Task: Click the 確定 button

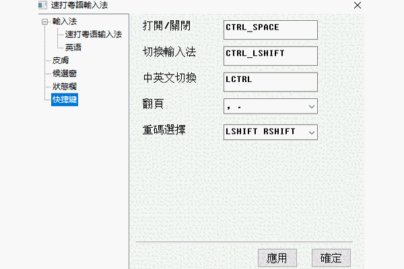Action: 331,258
